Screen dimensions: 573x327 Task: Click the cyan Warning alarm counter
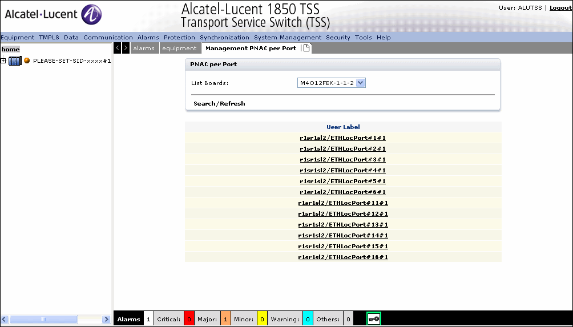tap(308, 319)
